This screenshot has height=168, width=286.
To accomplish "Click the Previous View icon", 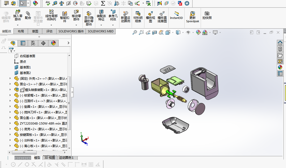I will [x=148, y=32].
